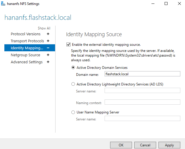This screenshot has width=185, height=149.
Task: Confirm settings with the OK button
Action: click(x=121, y=145)
